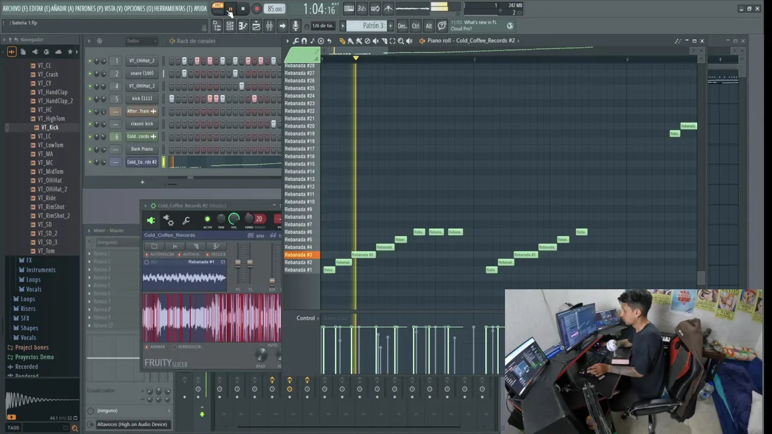The image size is (772, 434).
Task: Toggle AUTOVOLCAR option in Fruity Slicer
Action: 147,254
